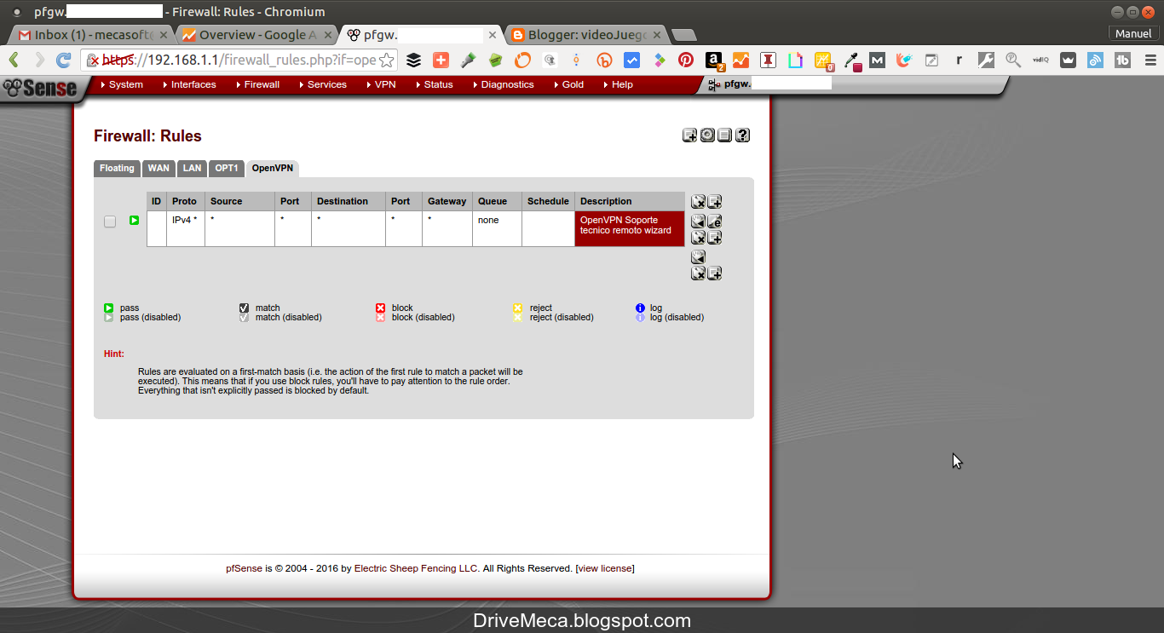Bookmark this page with the star icon
1164x633 pixels.
(387, 60)
